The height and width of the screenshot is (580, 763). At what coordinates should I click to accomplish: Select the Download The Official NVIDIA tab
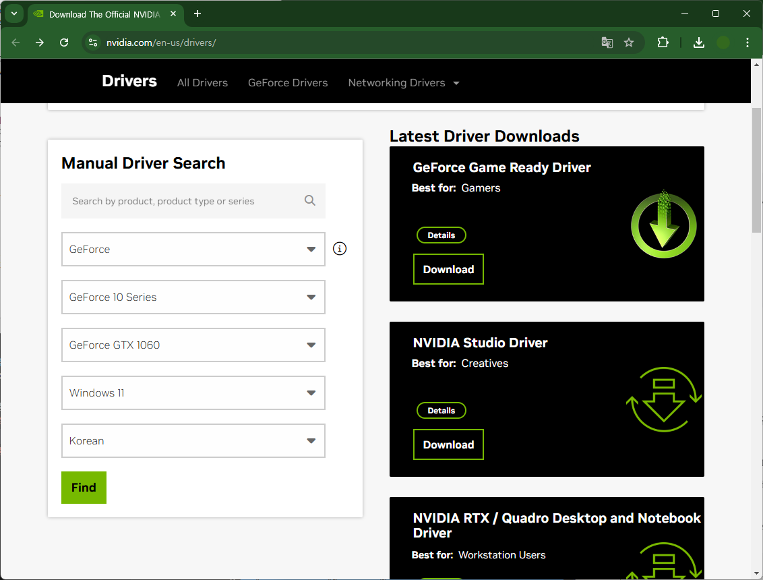click(106, 14)
